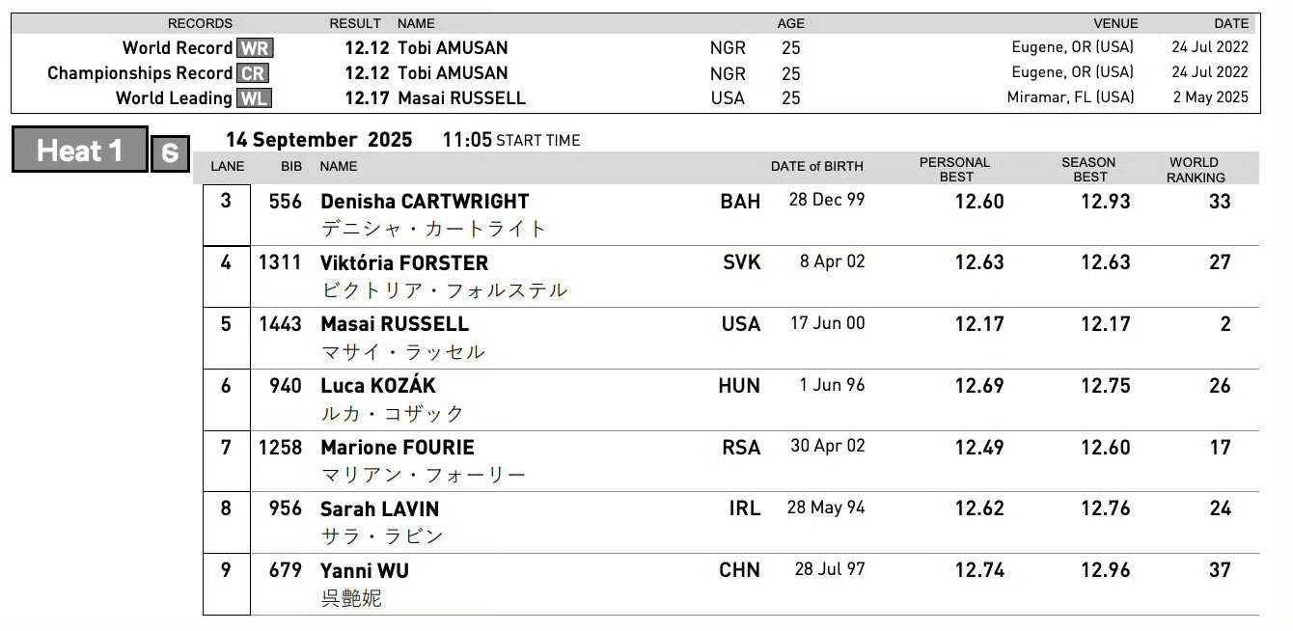Click the heat count number 6 box
The height and width of the screenshot is (631, 1293).
(x=170, y=153)
